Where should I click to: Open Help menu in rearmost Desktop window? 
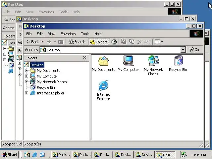[76, 12]
